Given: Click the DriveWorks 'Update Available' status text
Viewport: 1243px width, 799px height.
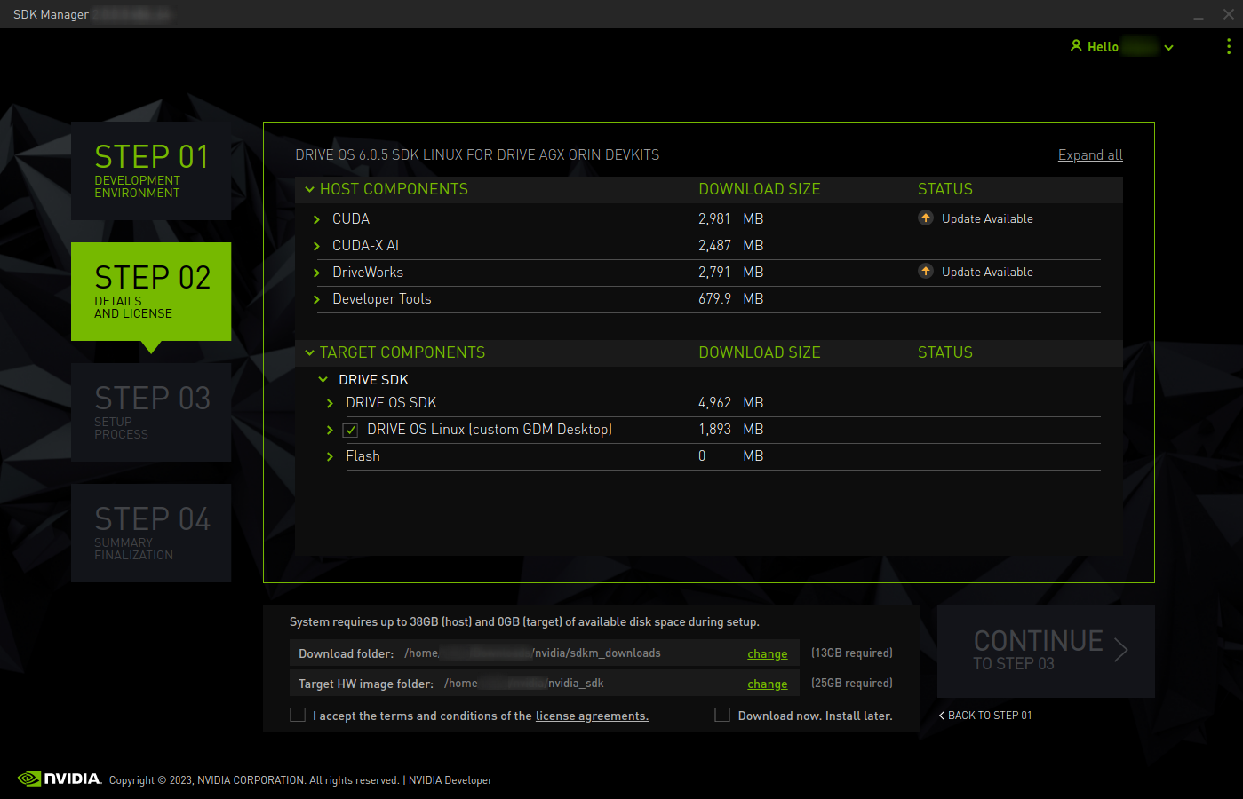Looking at the screenshot, I should (x=987, y=272).
